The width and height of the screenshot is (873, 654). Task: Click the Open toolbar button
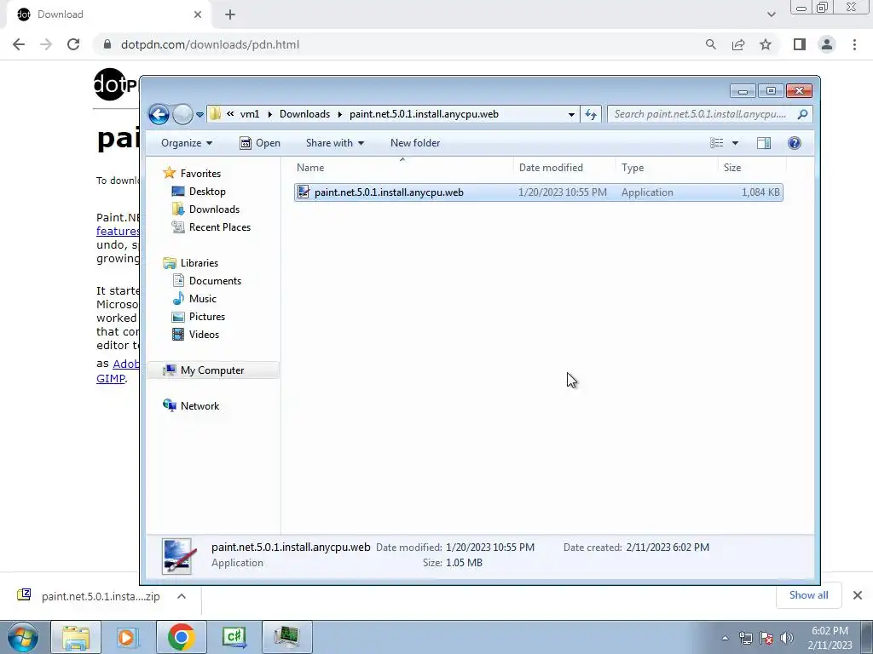[x=260, y=143]
